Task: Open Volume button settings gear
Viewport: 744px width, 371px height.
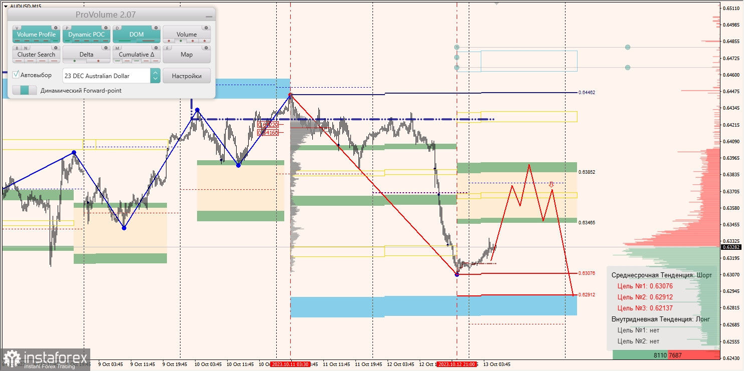Action: pyautogui.click(x=206, y=28)
